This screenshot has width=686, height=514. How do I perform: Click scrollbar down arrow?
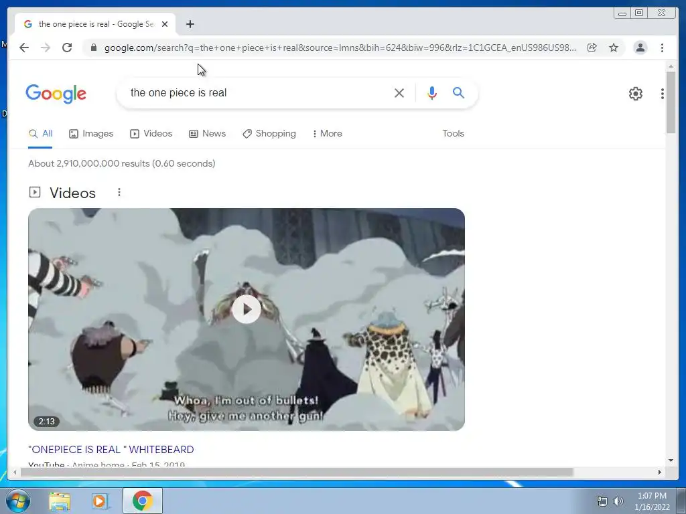[671, 460]
